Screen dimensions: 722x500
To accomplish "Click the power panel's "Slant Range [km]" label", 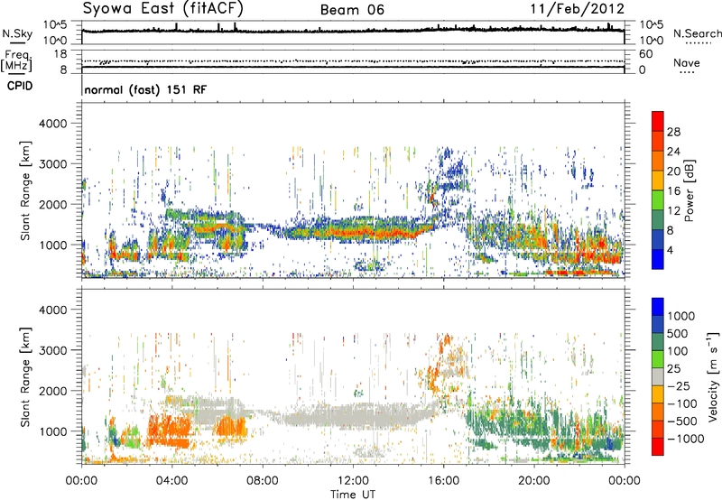I will coord(25,190).
